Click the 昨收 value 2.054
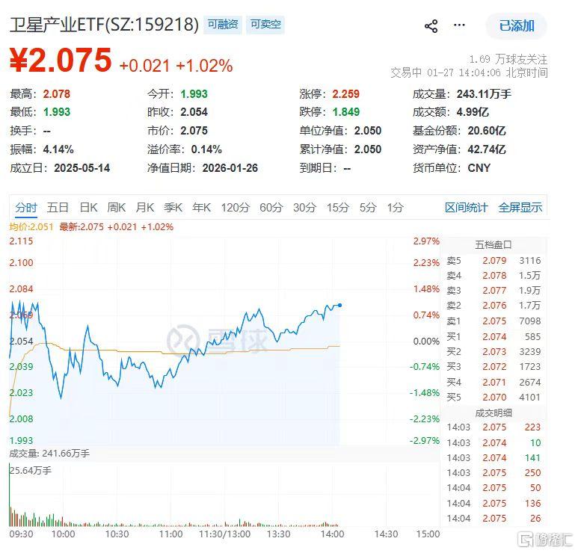The image size is (578, 553). coord(194,111)
